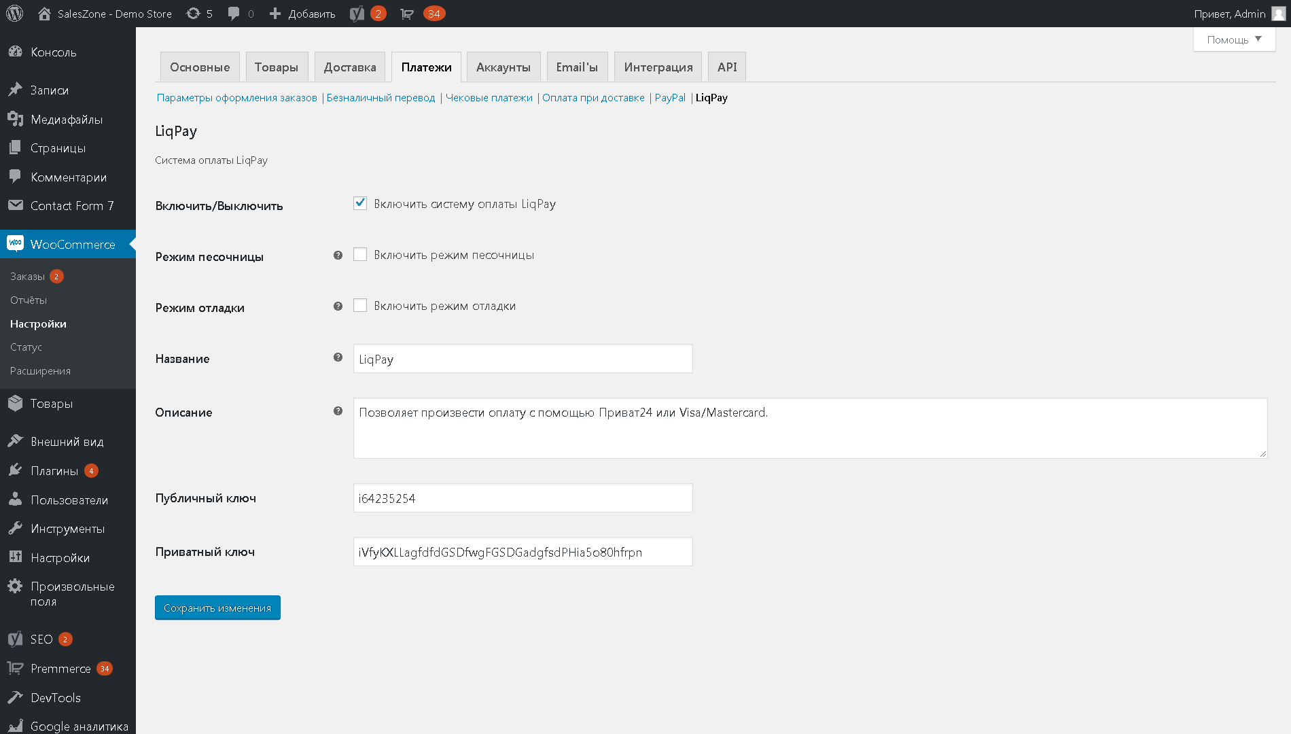Click the Добавить new content link

pyautogui.click(x=312, y=14)
